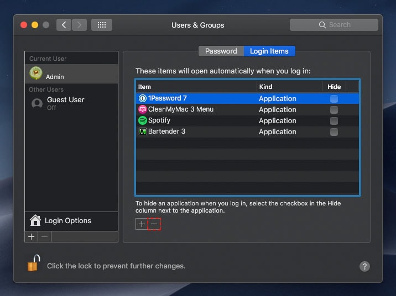396x296 pixels.
Task: Open Login Options in the sidebar
Action: pos(67,220)
